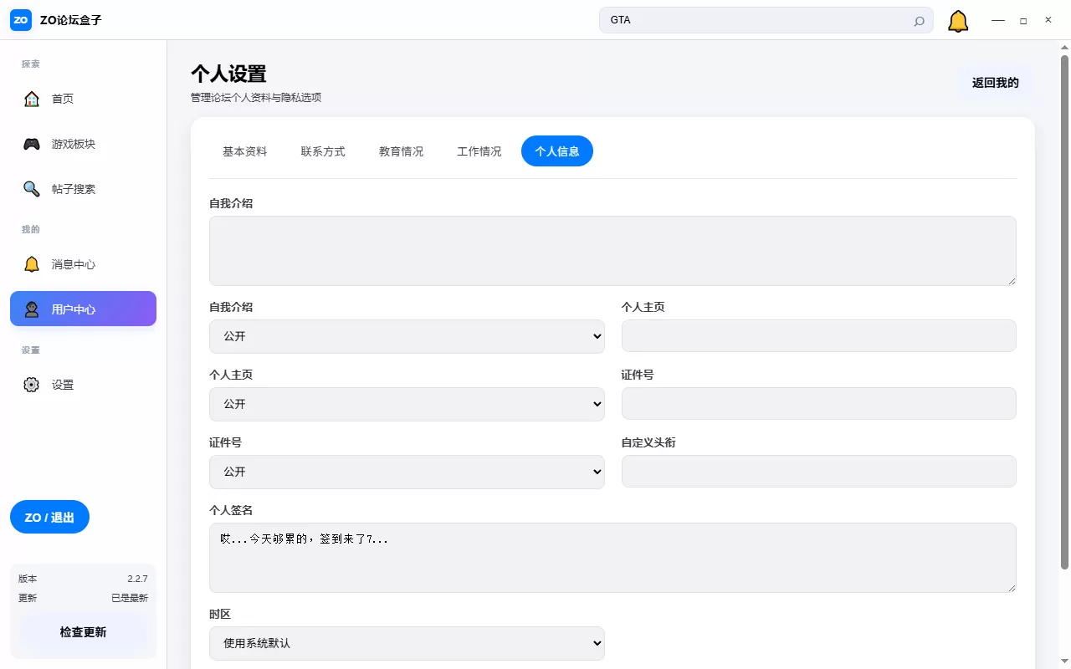
Task: Open notifications via the top bell icon
Action: click(958, 21)
